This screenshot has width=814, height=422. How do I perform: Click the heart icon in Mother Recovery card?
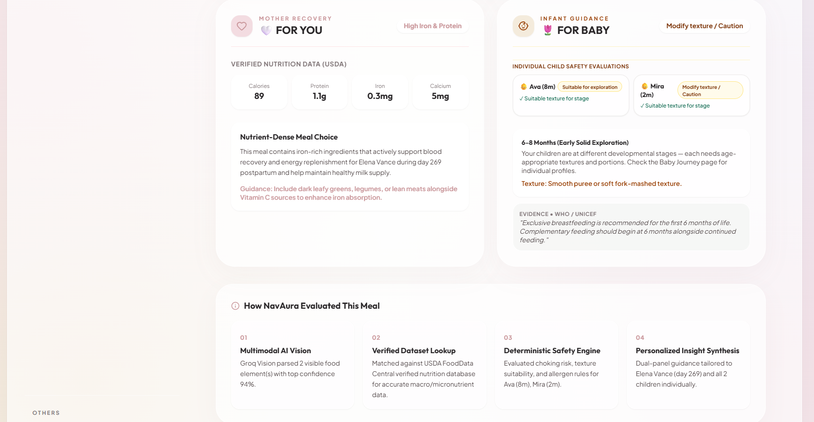pyautogui.click(x=242, y=26)
